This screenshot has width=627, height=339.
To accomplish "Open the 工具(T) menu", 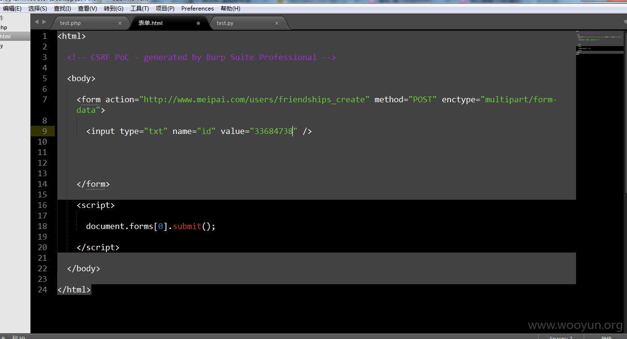I will (x=139, y=9).
